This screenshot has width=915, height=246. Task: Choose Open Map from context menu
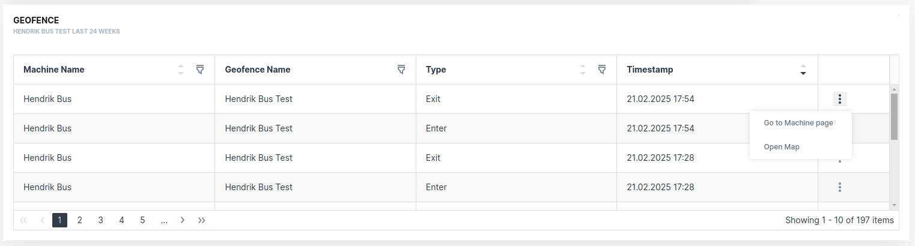click(x=781, y=147)
